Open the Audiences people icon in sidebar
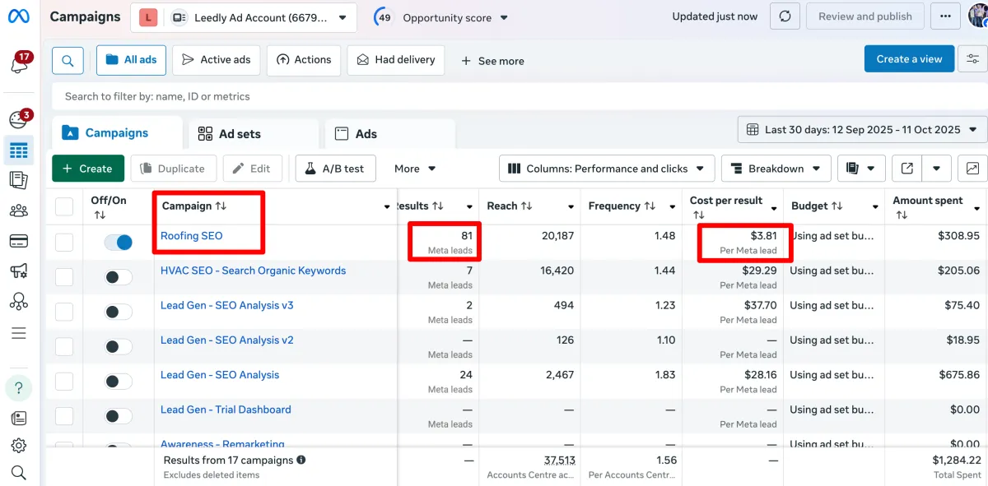 pyautogui.click(x=18, y=211)
